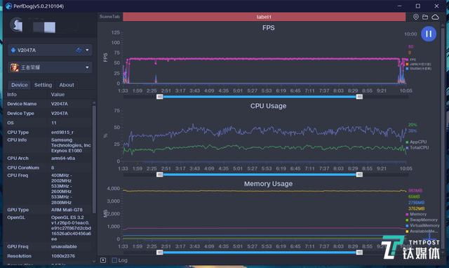Open the app selection dropdown arrow
This screenshot has width=449, height=268.
pyautogui.click(x=87, y=67)
